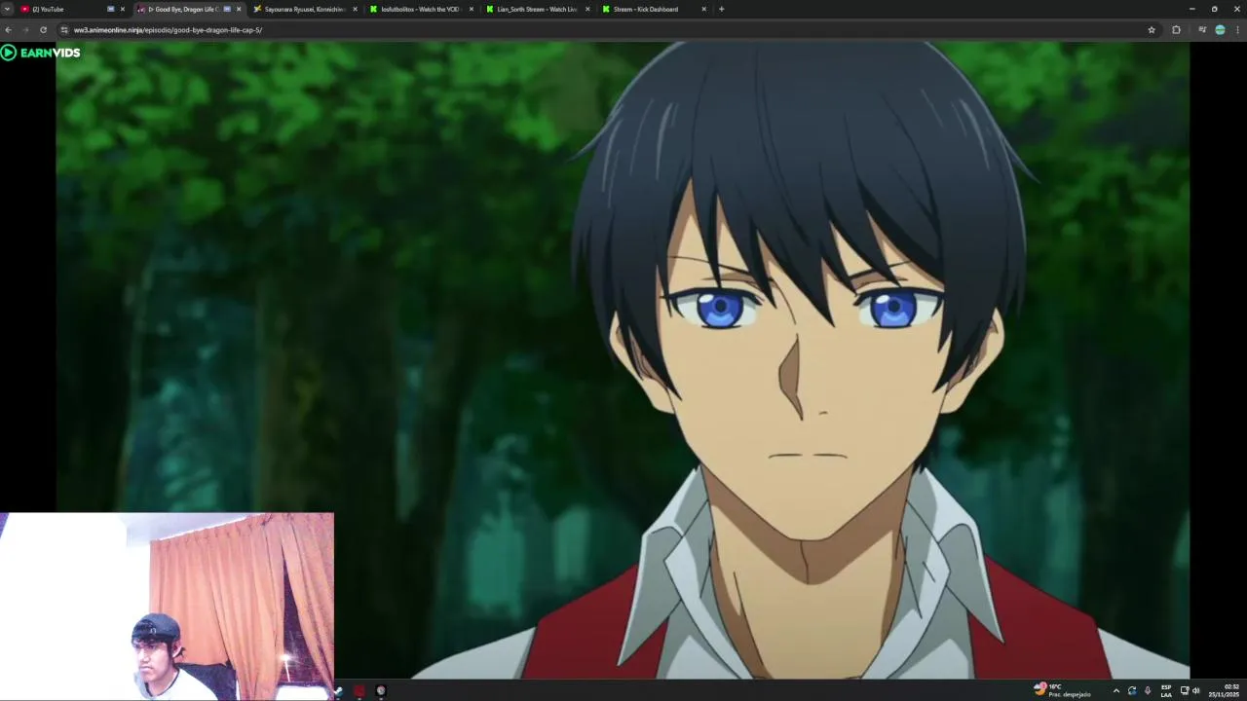Click the webcam overlay thumbnail
Screen dimensions: 1247x701
coord(167,606)
